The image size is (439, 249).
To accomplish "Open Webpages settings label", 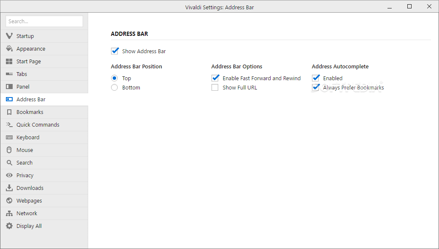I will click(29, 200).
